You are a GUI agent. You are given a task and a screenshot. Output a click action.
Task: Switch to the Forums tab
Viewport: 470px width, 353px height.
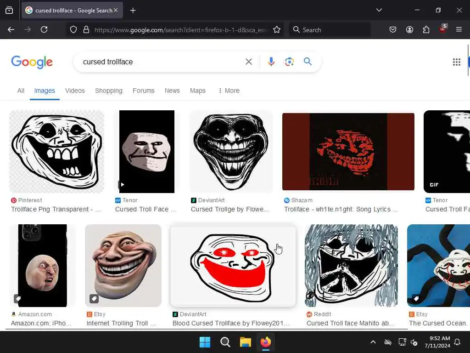point(143,91)
